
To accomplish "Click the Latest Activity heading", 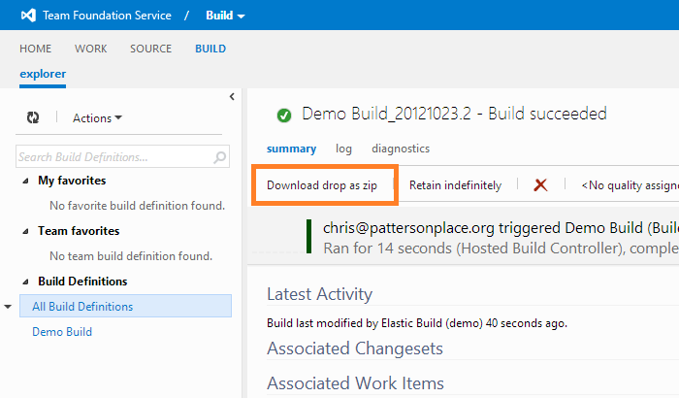I will [x=319, y=294].
